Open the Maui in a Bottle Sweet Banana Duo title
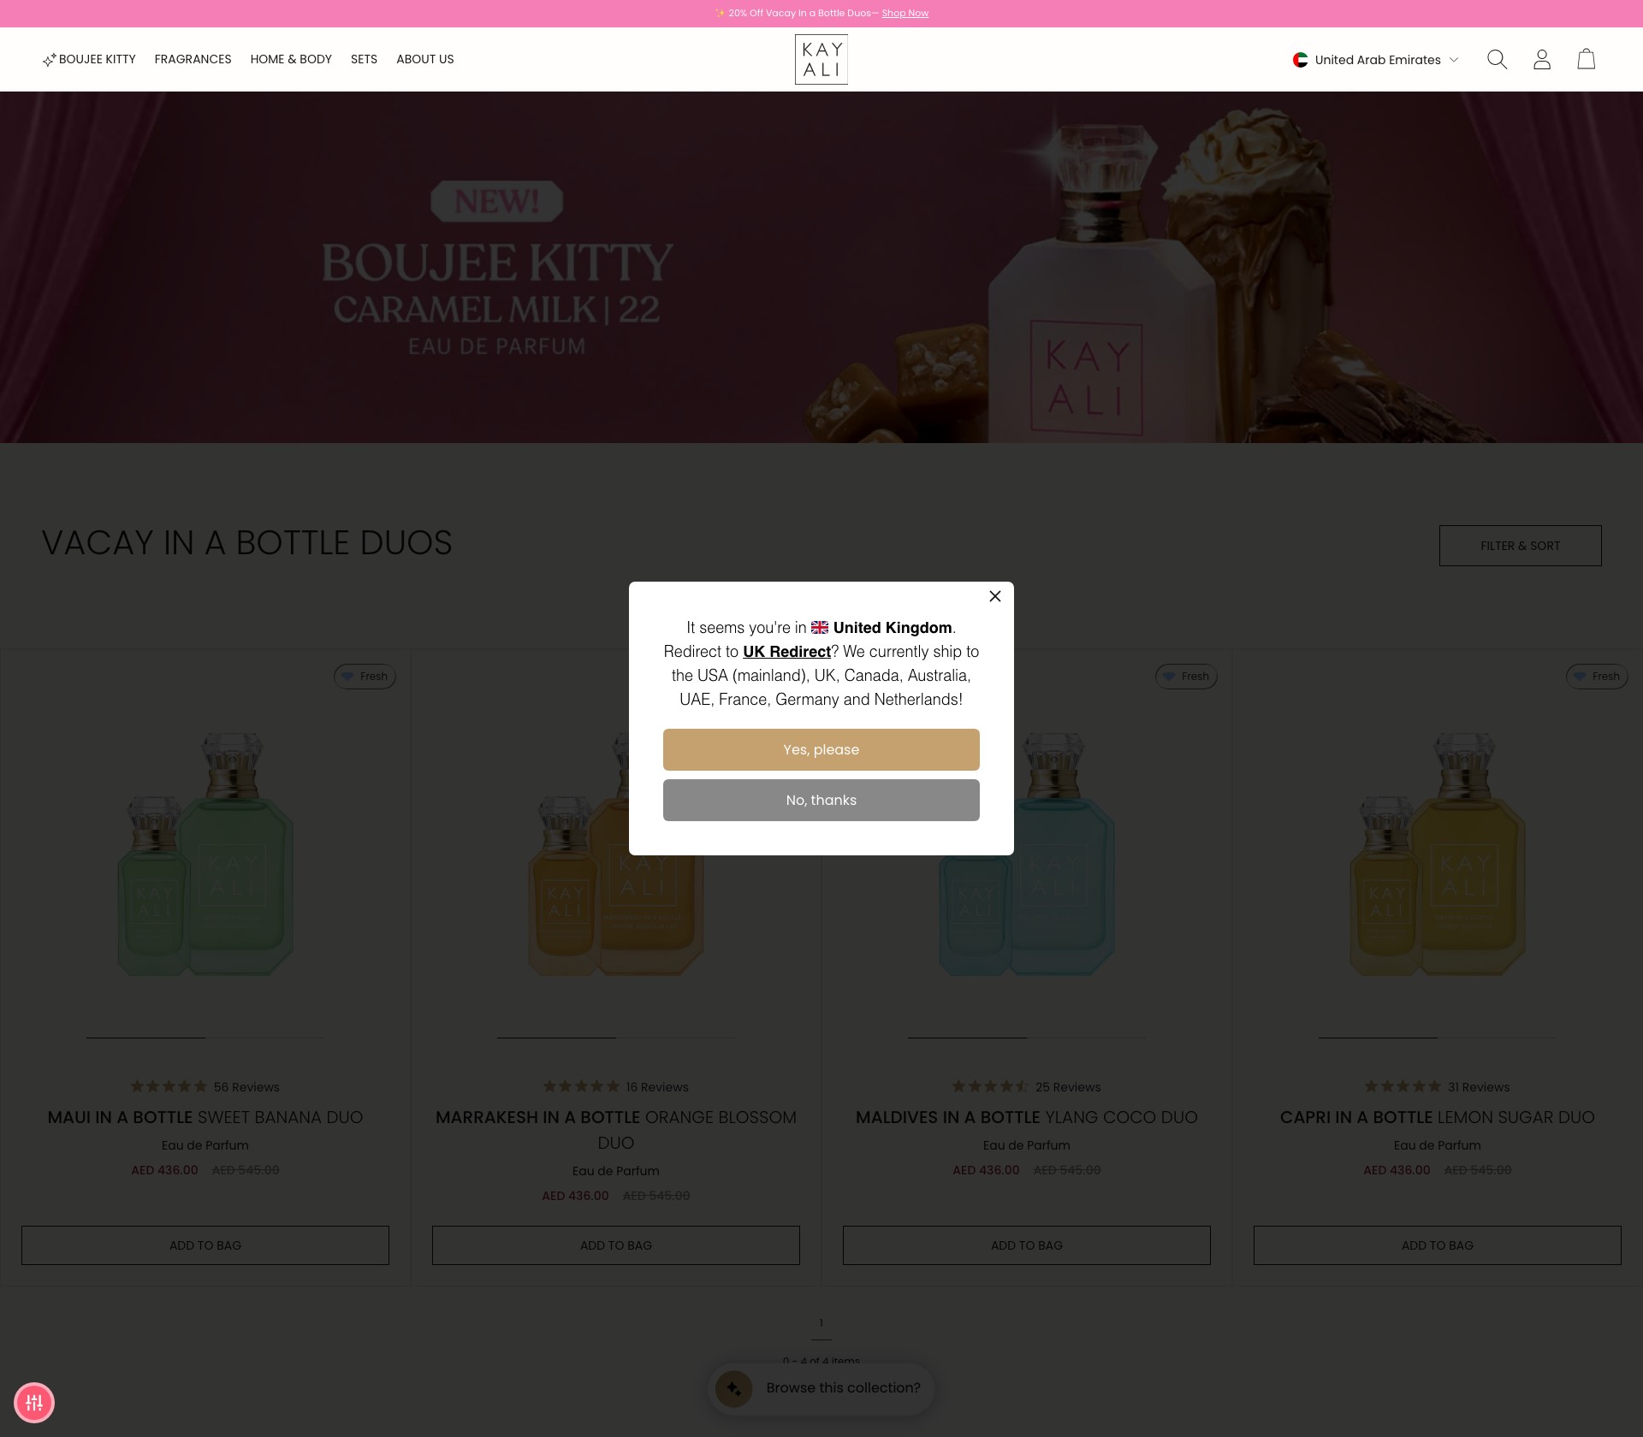 (x=205, y=1117)
